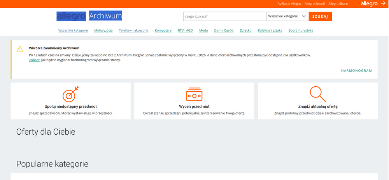Screen dimensions: 389x180
Task: Expand the Wszystkie kategorie dropdown
Action: coord(287,17)
